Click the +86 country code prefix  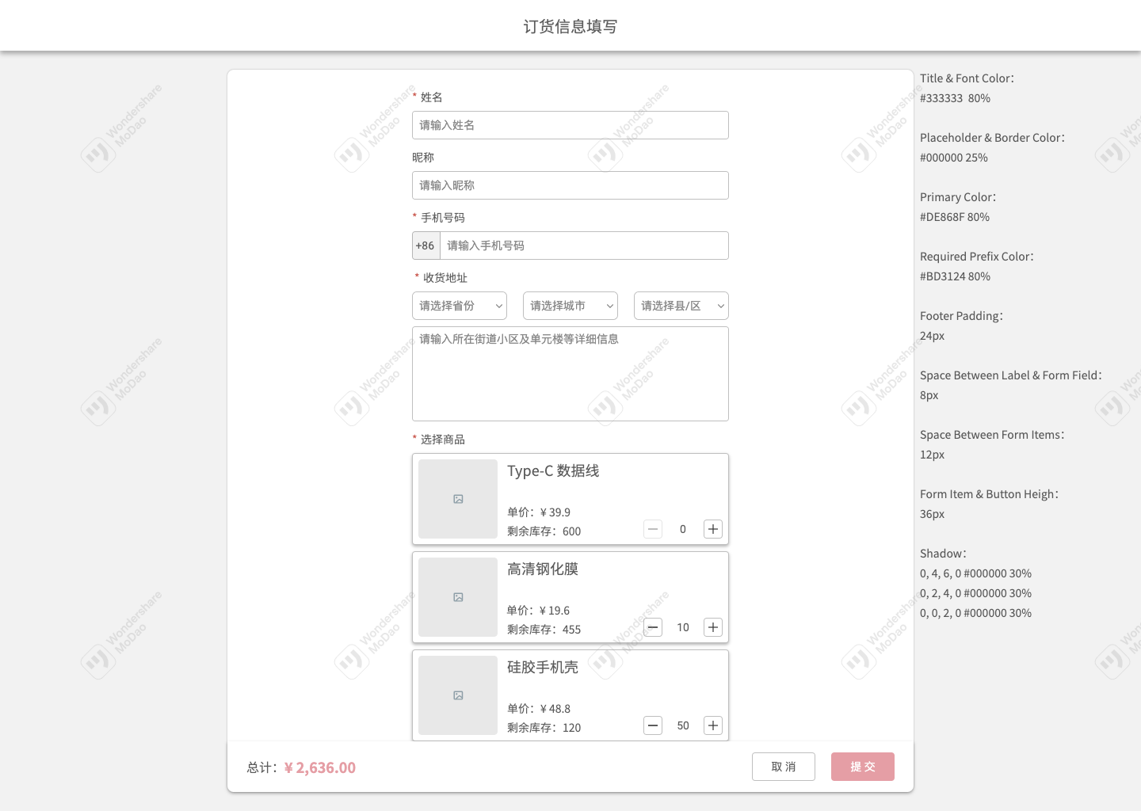pyautogui.click(x=425, y=246)
